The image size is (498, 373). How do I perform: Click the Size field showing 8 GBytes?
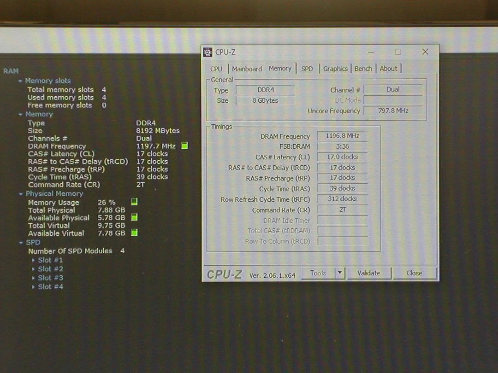click(265, 100)
